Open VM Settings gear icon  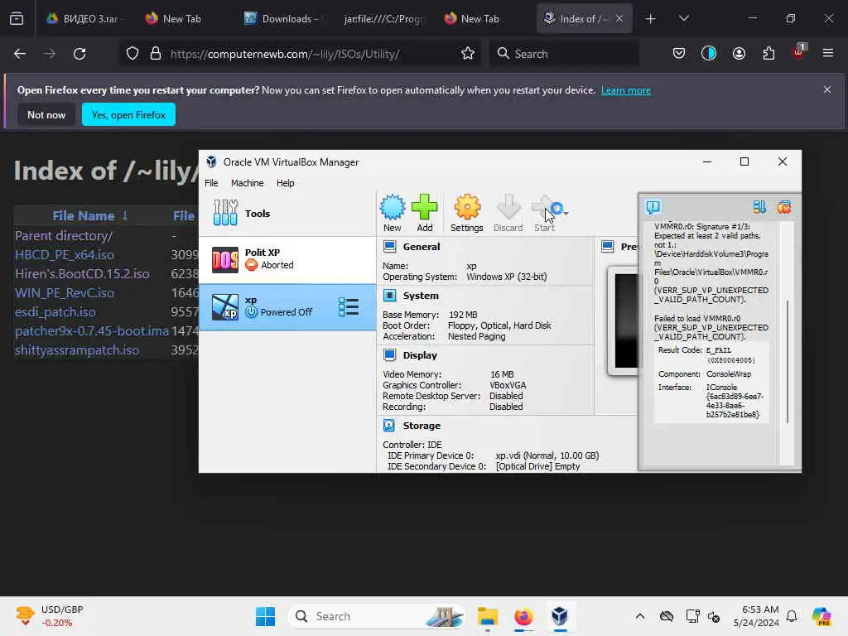point(467,213)
